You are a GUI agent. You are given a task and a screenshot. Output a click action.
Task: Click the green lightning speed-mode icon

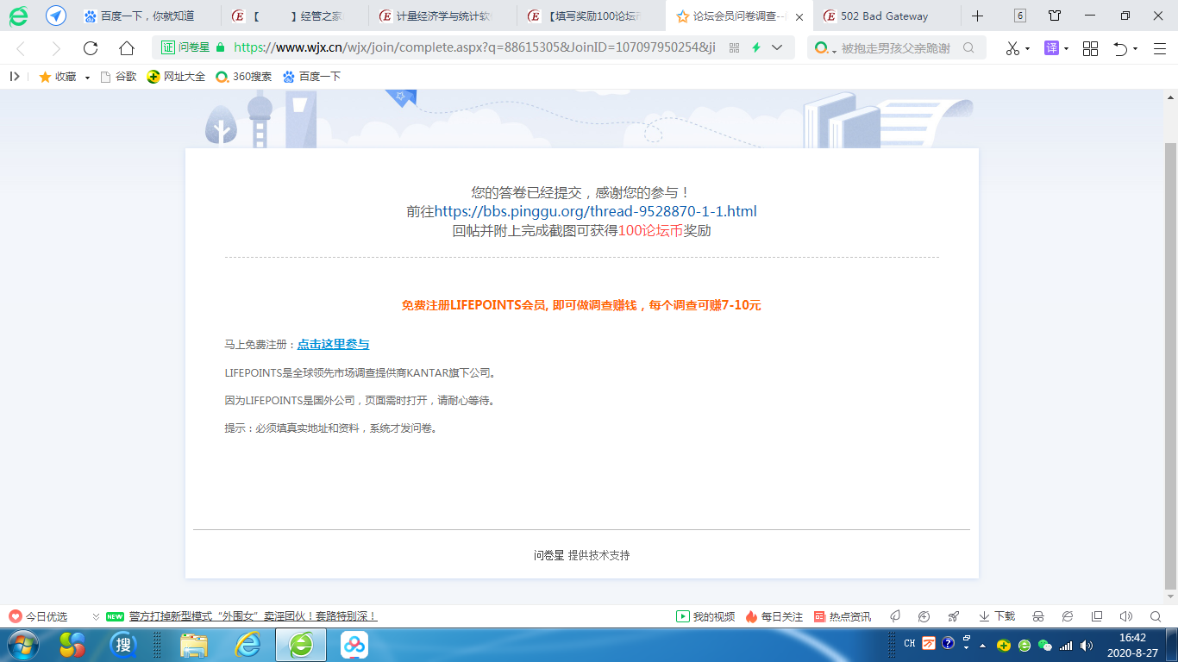tap(756, 48)
